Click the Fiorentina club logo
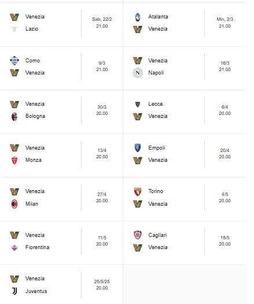The height and width of the screenshot is (304, 254). (x=14, y=248)
